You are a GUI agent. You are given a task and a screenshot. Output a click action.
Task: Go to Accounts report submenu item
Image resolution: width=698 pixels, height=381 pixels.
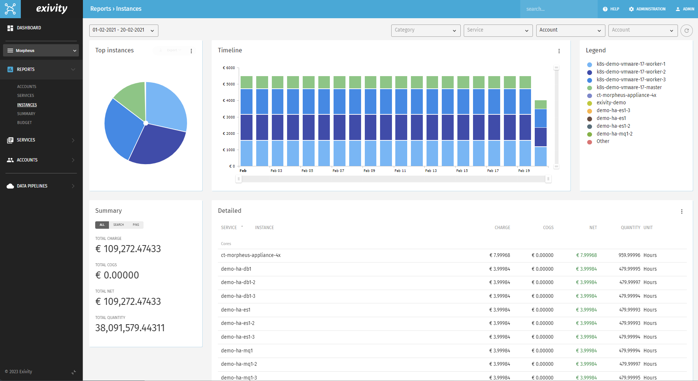pyautogui.click(x=27, y=87)
